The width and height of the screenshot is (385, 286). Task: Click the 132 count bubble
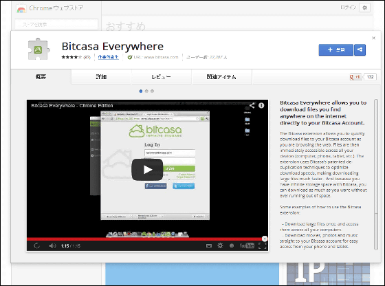coord(370,77)
